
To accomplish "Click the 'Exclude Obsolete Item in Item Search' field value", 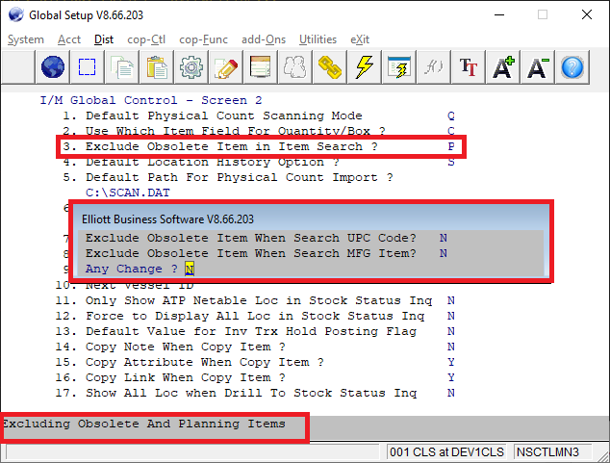I will [x=450, y=146].
